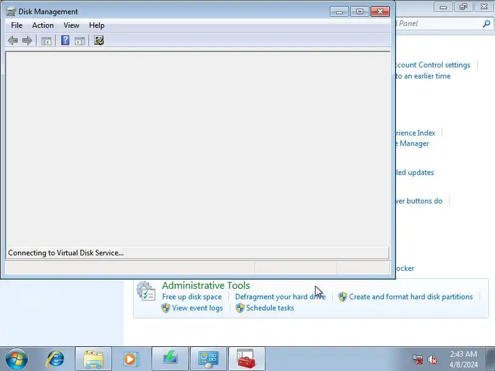
Task: Switch to Control Panel taskbar button
Action: click(x=209, y=359)
